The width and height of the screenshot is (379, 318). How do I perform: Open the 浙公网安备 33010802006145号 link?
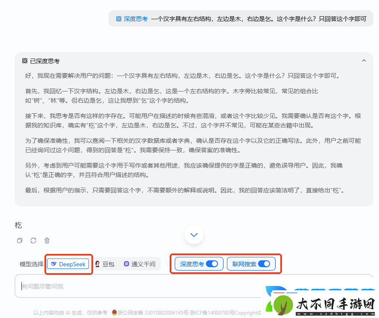(x=153, y=313)
